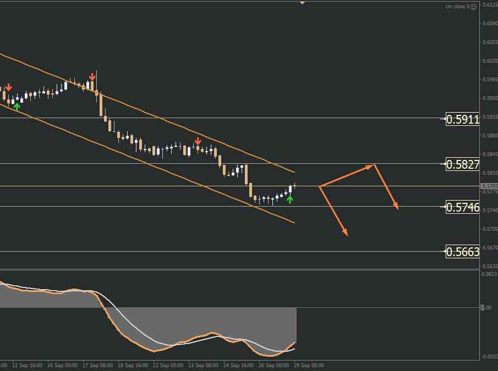Click the "18 Sep 16:00" time axis label
498x371 pixels.
coord(133,366)
